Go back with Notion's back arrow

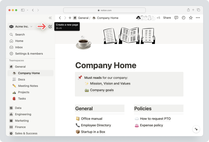(60, 18)
